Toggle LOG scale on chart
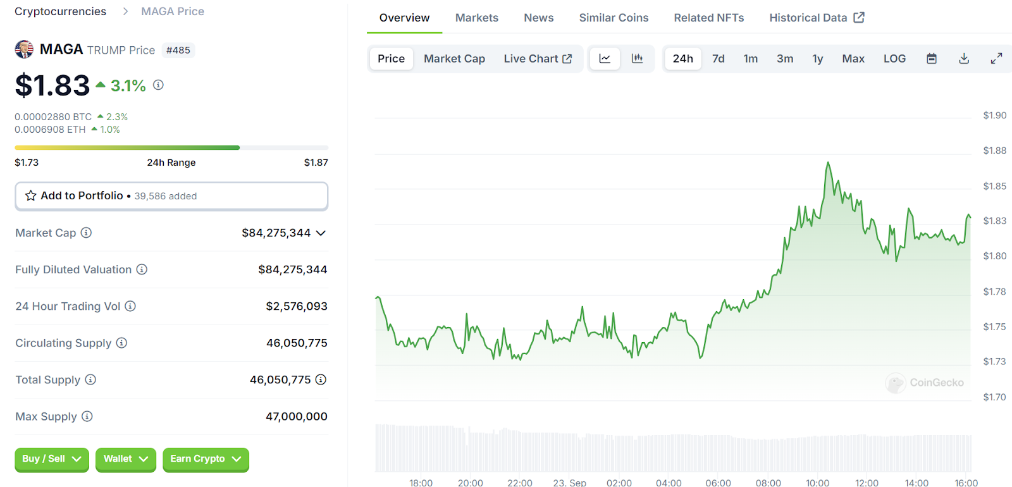 (x=895, y=59)
